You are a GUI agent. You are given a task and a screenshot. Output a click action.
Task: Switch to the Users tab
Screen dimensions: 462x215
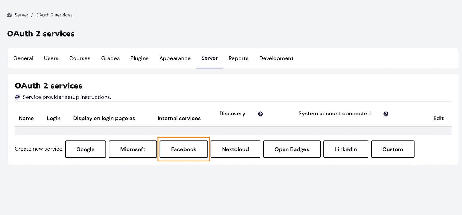[x=51, y=58]
